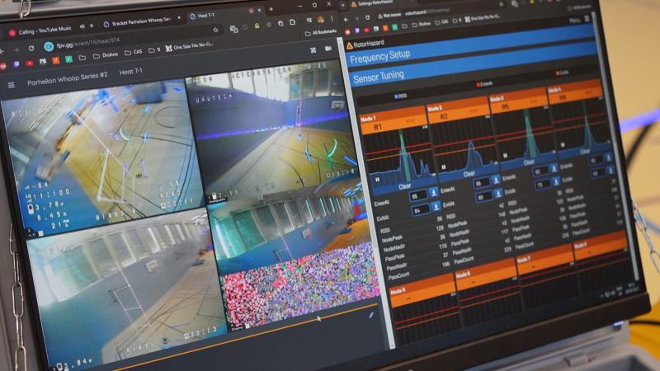
Task: Click the Not secure warning in RotorHazard address bar
Action: (389, 15)
